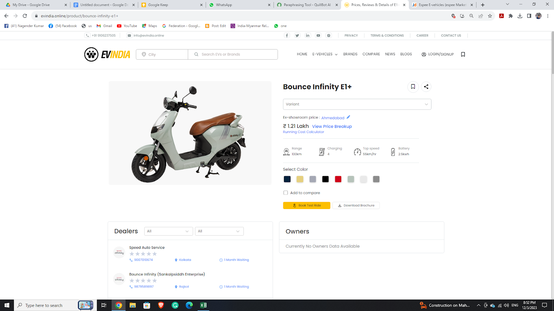Screen dimensions: 554x311
Task: Open TERMS & CONDITIONS link
Action: [387, 36]
